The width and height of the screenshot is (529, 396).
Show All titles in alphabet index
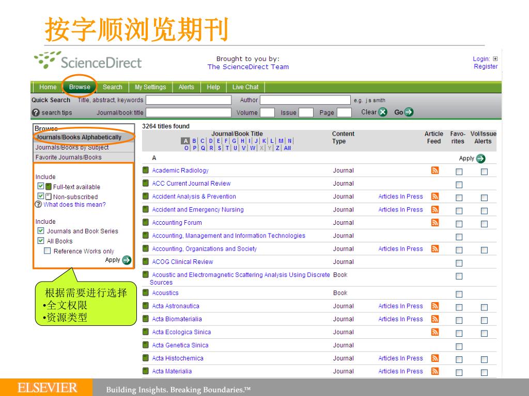click(x=287, y=148)
